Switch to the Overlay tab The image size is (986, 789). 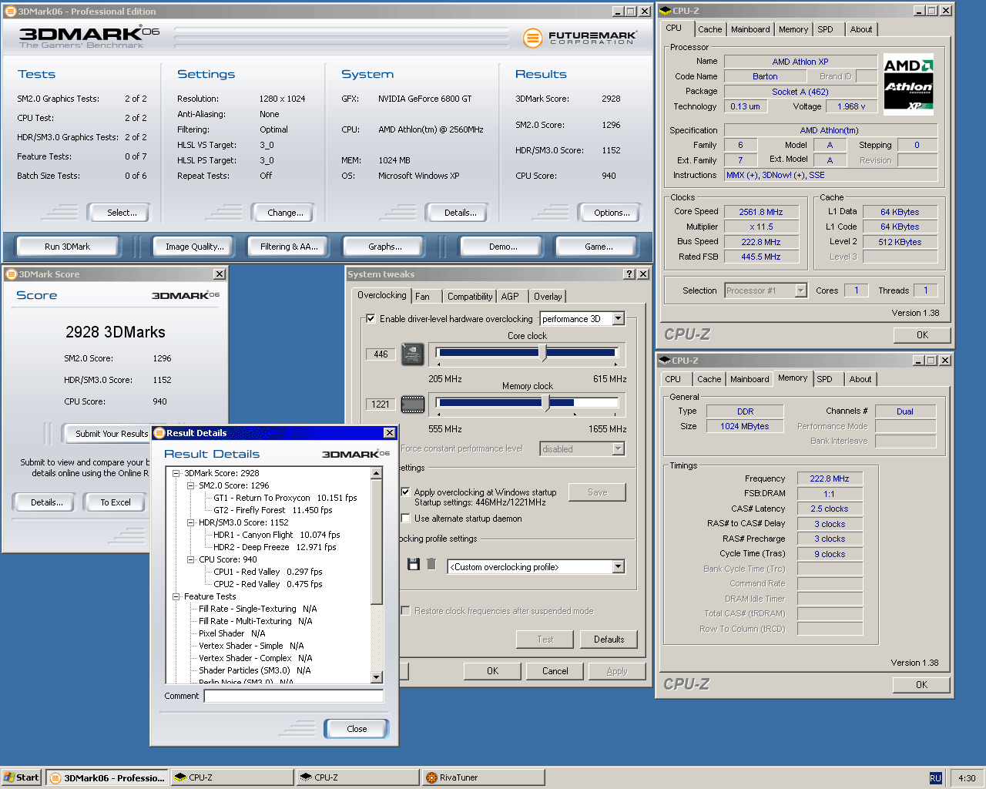(548, 297)
